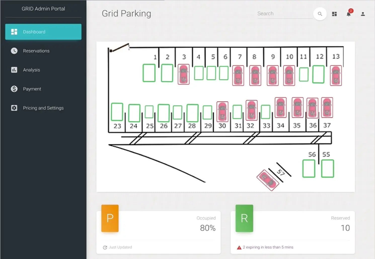Select the red car in spot 7
This screenshot has height=259, width=375.
[238, 75]
